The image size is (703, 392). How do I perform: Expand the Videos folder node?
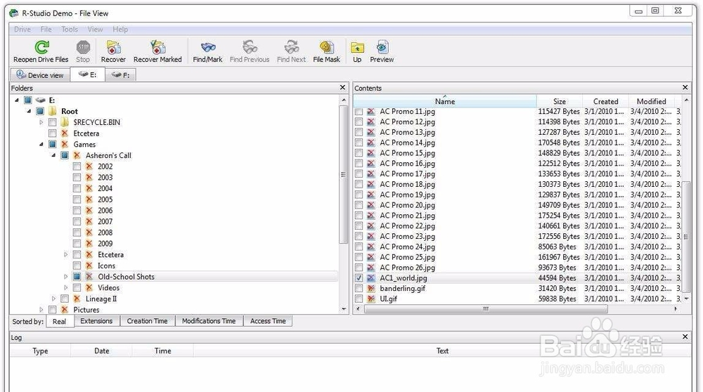(x=66, y=287)
